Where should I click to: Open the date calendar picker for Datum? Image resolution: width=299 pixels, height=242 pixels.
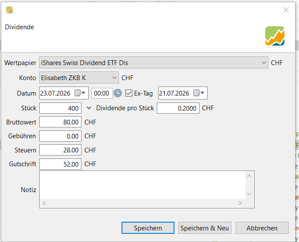80,93
